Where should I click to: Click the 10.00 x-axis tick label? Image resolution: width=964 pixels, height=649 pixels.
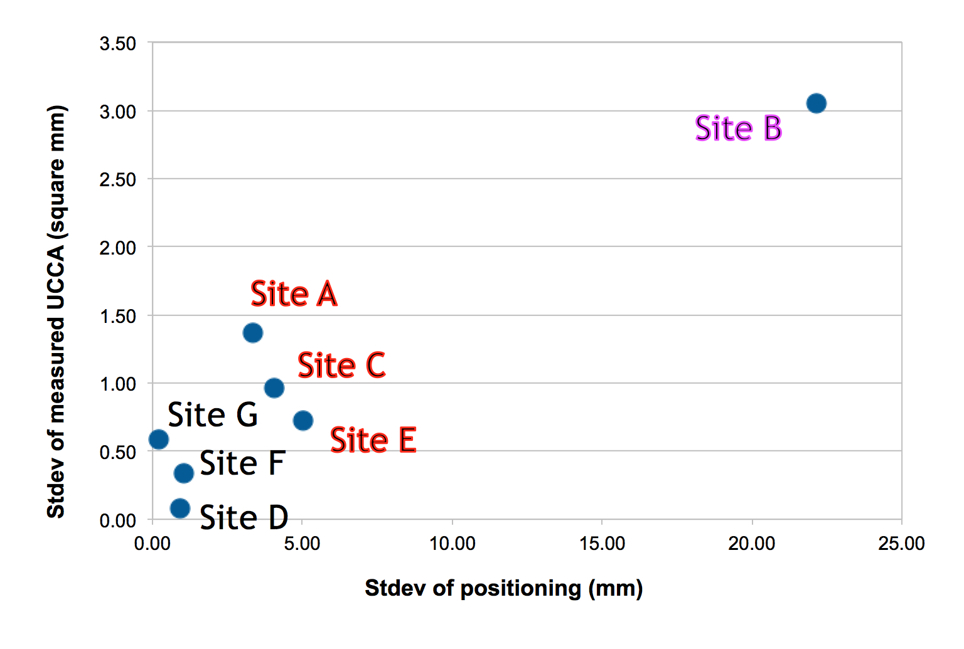point(452,543)
